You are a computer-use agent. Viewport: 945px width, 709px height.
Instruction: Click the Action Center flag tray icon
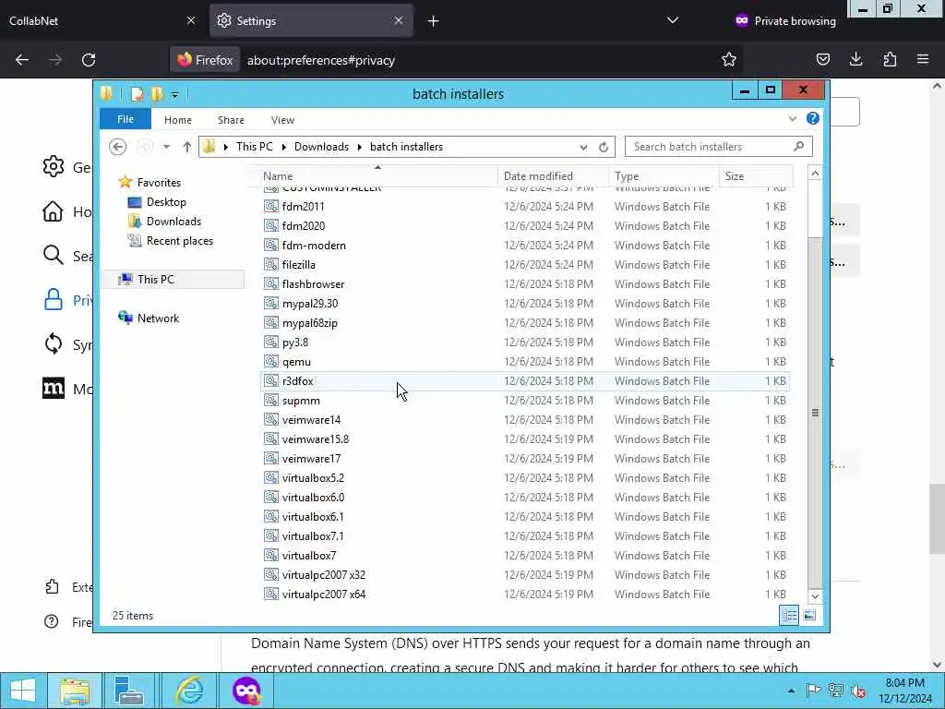814,691
